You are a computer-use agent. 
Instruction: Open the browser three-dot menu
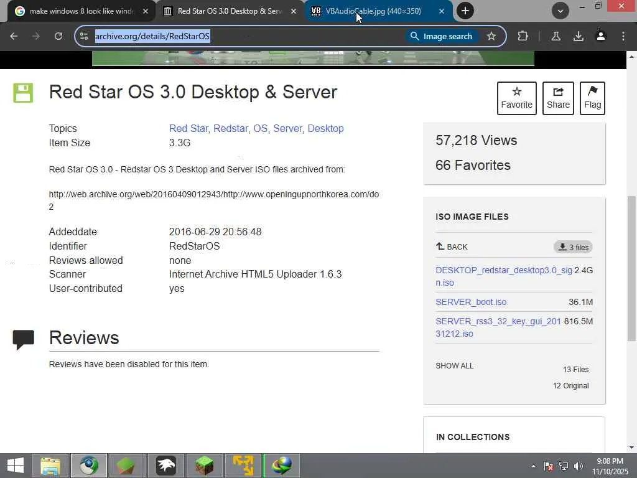pos(623,36)
